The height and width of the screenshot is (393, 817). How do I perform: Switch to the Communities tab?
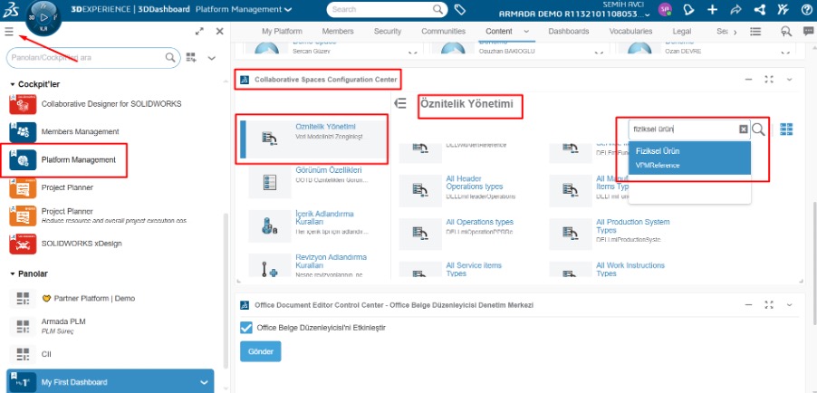(x=444, y=32)
